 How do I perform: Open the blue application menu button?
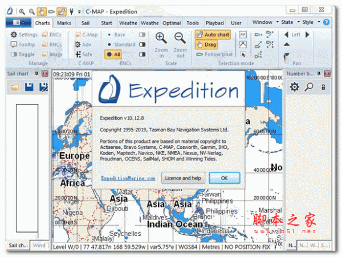[x=18, y=22]
